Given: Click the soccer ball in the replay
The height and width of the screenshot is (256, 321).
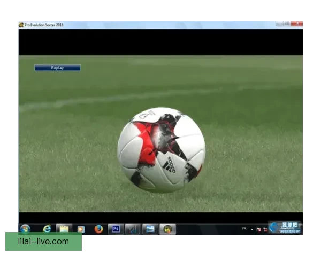Looking at the screenshot, I should [x=160, y=149].
